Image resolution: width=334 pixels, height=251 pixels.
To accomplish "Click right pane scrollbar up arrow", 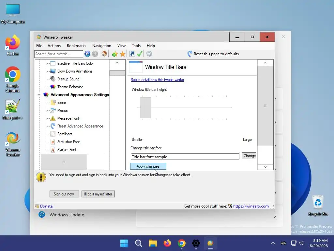I will (x=265, y=62).
